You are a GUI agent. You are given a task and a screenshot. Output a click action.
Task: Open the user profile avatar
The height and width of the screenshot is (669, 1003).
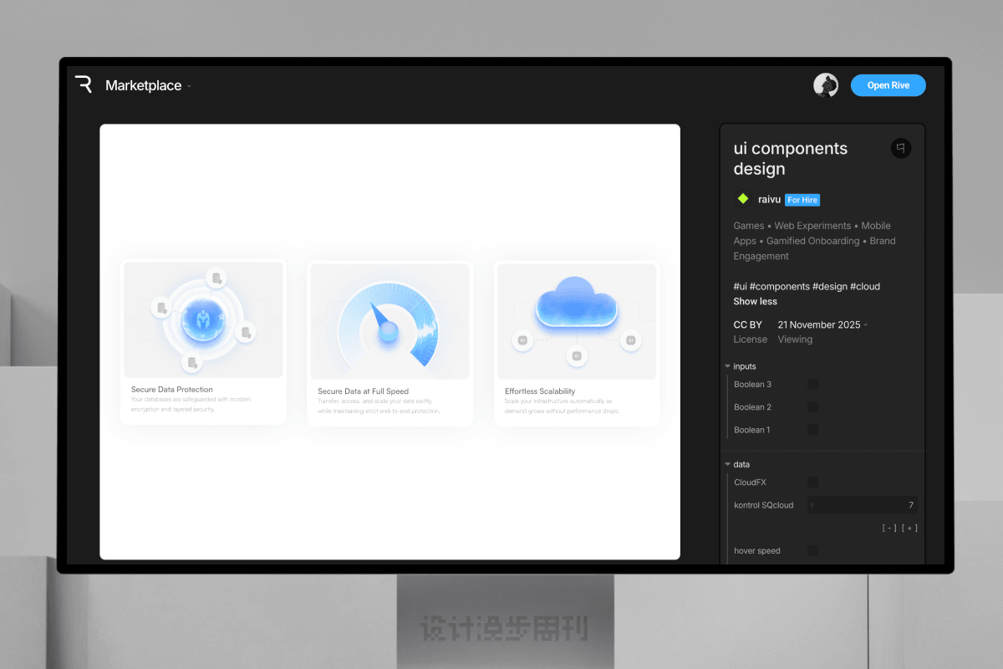[x=826, y=85]
